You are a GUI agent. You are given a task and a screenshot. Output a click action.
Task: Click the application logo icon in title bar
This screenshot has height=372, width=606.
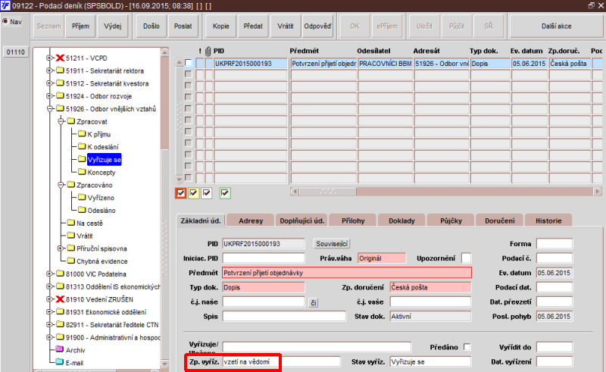pyautogui.click(x=5, y=5)
